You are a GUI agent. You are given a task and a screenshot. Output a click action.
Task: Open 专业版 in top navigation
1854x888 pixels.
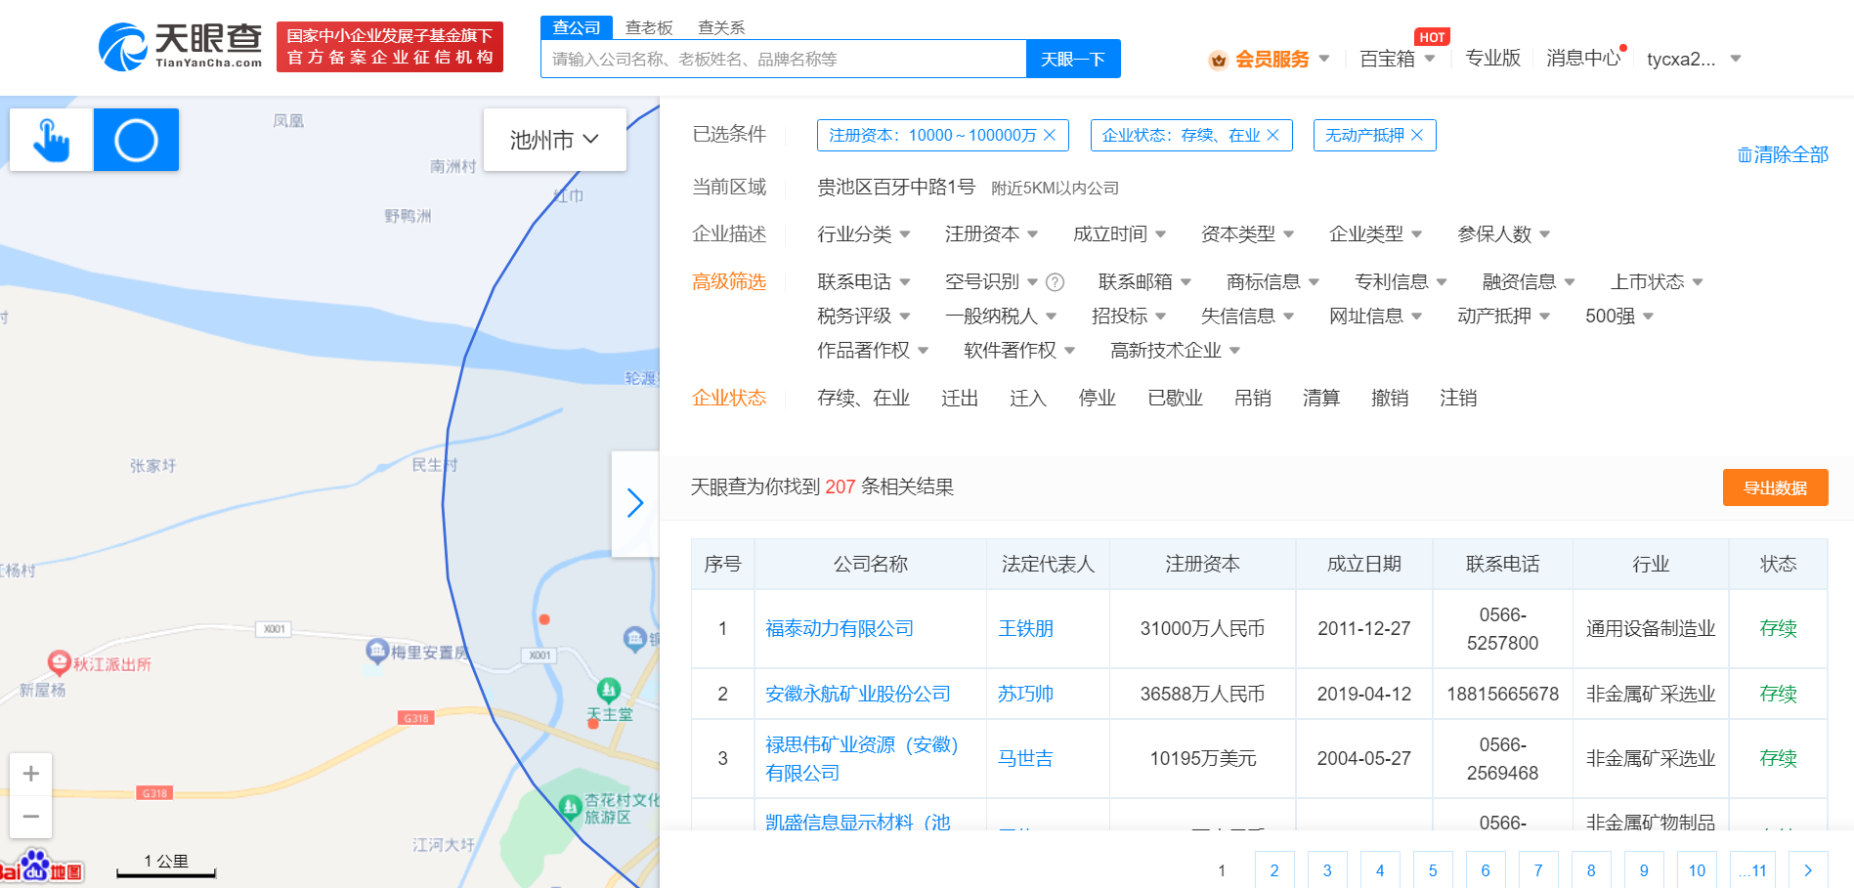point(1492,59)
